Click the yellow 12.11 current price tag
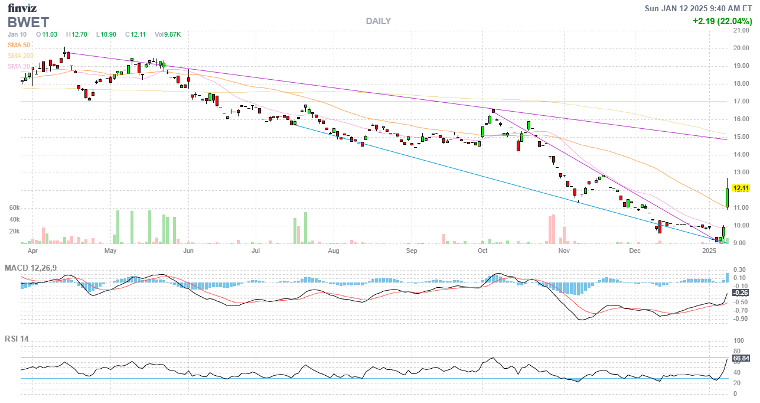 coord(741,188)
